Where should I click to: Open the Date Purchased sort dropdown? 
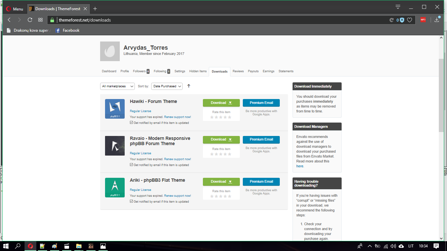pyautogui.click(x=167, y=86)
